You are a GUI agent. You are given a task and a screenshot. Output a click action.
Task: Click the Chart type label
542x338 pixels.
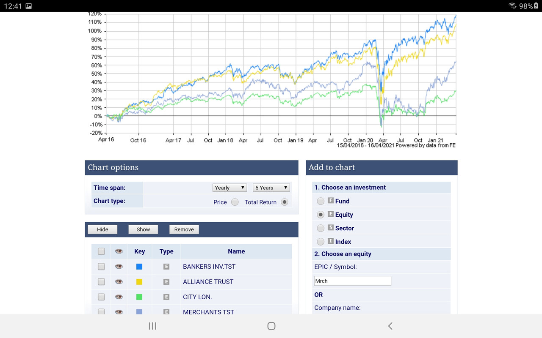[109, 201]
